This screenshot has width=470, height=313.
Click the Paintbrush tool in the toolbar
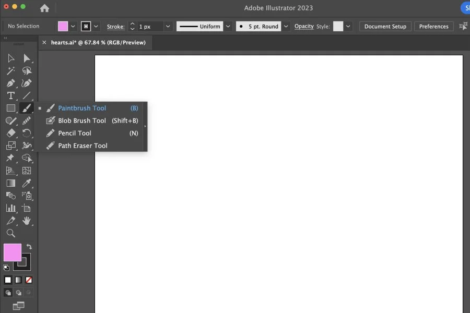click(27, 108)
